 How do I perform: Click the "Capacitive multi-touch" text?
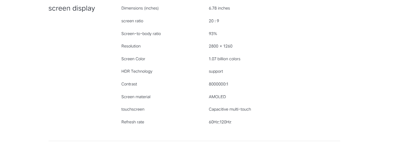click(x=230, y=109)
